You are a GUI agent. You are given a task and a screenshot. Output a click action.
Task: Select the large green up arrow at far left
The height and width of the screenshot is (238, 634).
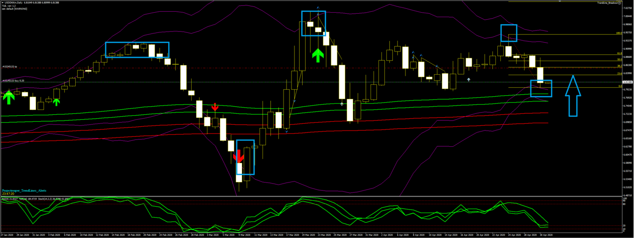8,97
